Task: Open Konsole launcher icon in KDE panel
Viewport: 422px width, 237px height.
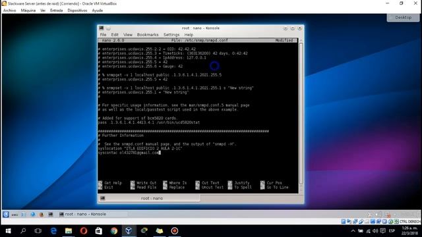Action: click(51, 214)
